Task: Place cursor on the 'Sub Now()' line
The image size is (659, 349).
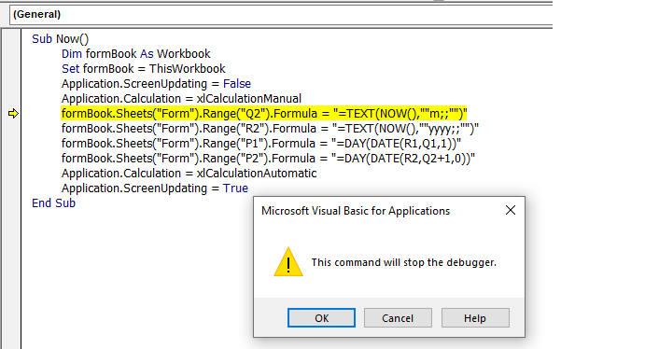Action: 60,38
